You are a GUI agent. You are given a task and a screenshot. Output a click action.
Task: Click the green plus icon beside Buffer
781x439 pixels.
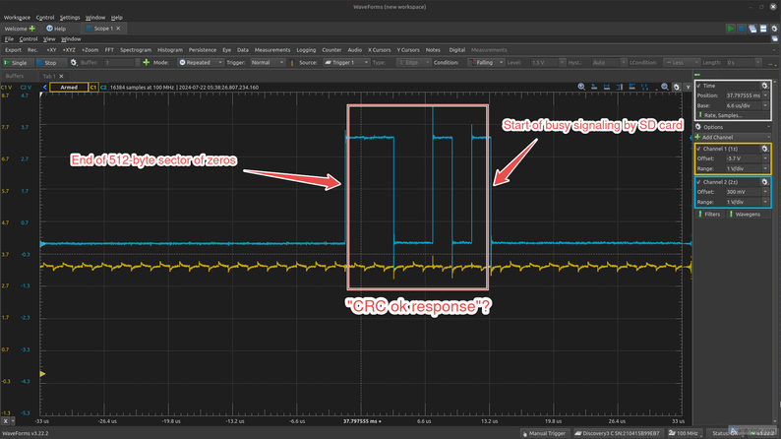[x=146, y=62]
